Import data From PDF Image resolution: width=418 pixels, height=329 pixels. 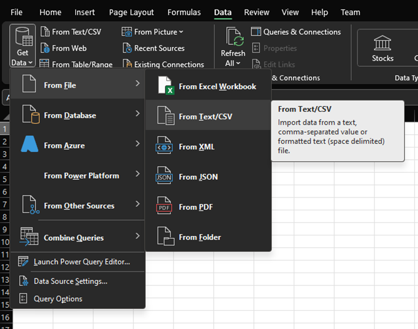click(196, 207)
